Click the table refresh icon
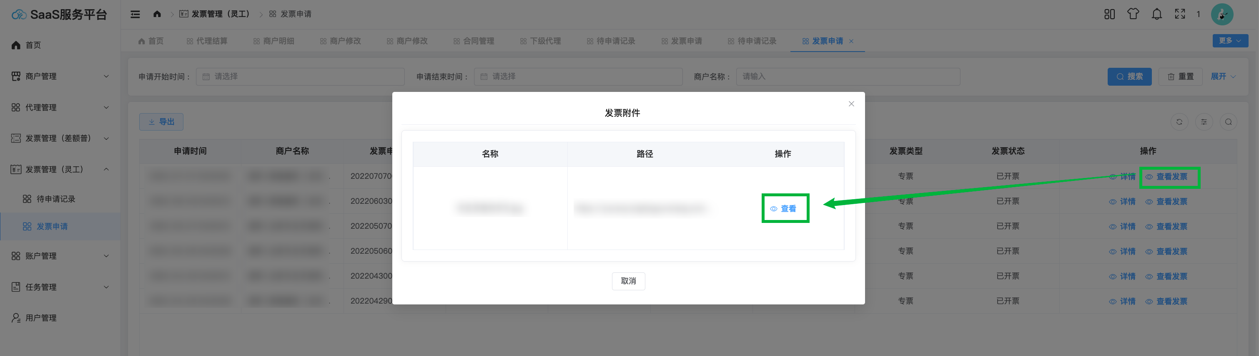The image size is (1259, 356). pyautogui.click(x=1179, y=122)
